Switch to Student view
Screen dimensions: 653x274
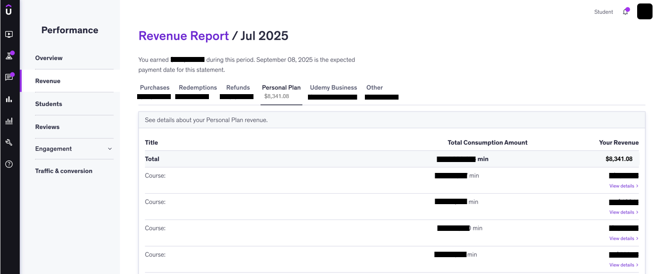point(603,12)
